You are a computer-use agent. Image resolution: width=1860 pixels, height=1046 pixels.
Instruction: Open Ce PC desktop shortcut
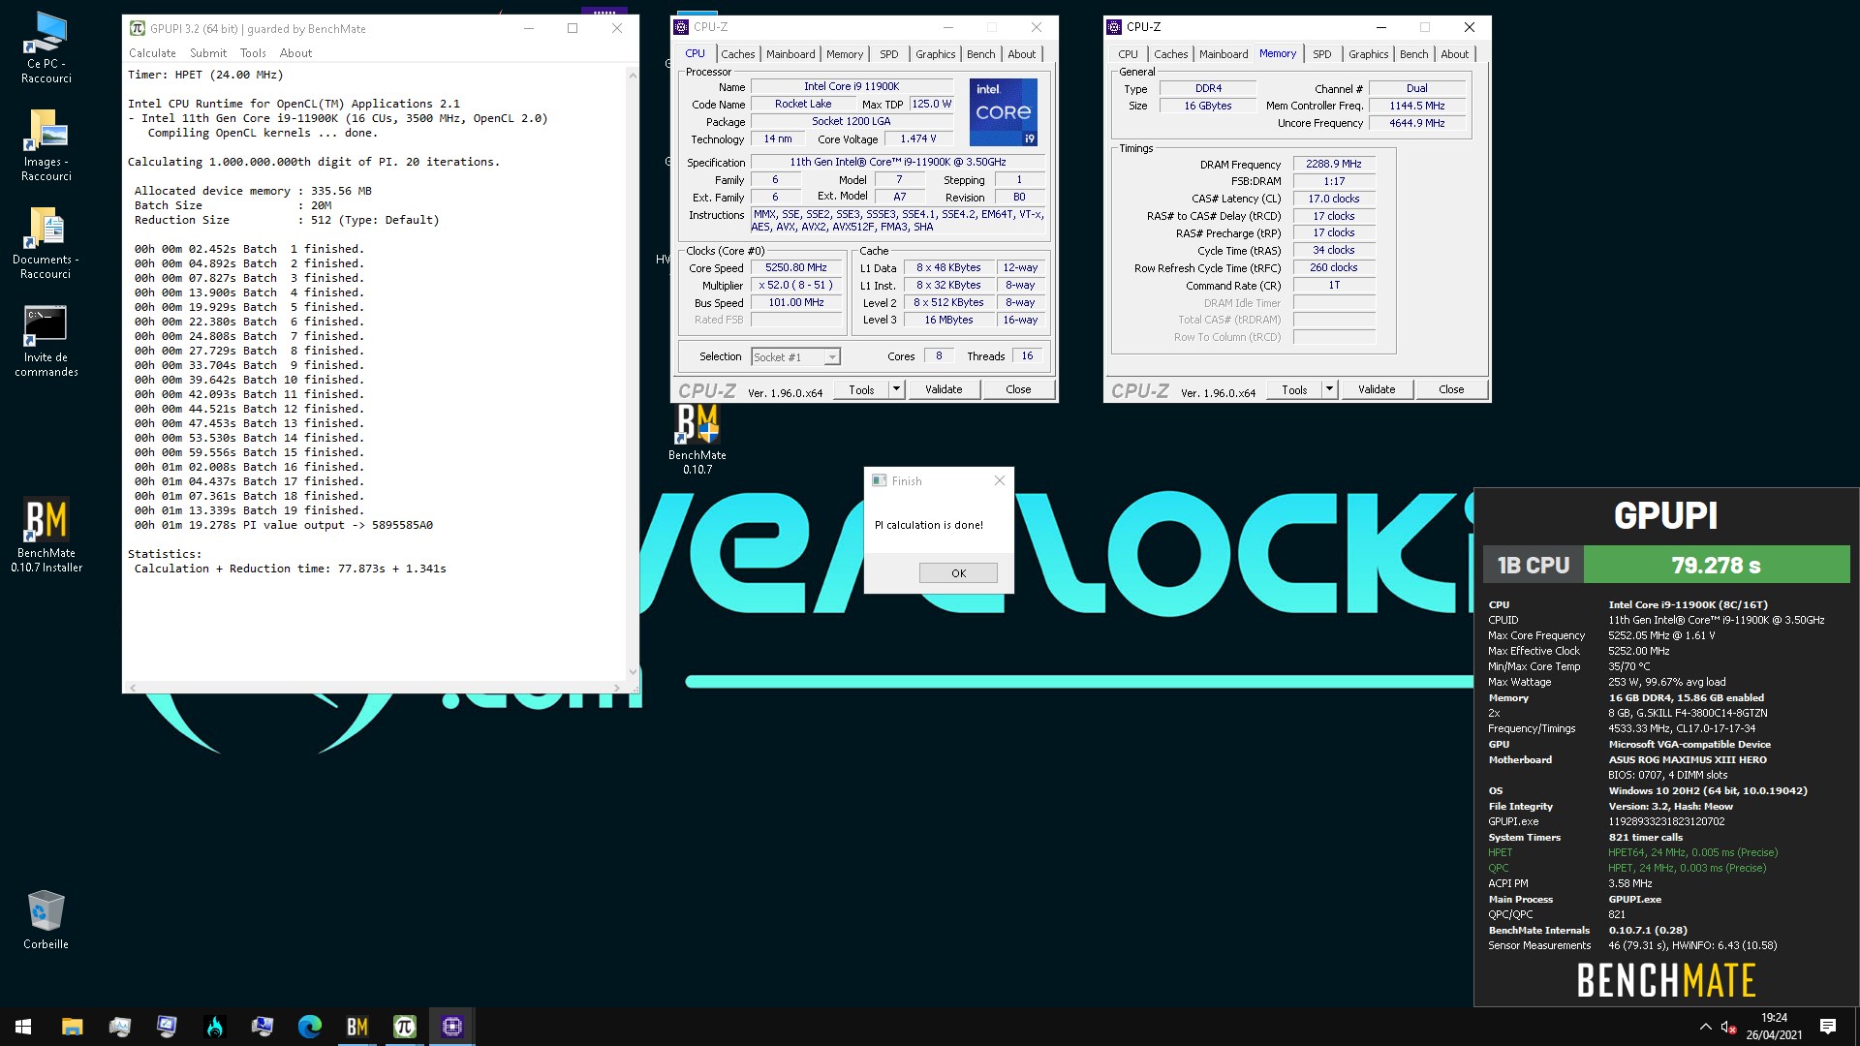(46, 47)
